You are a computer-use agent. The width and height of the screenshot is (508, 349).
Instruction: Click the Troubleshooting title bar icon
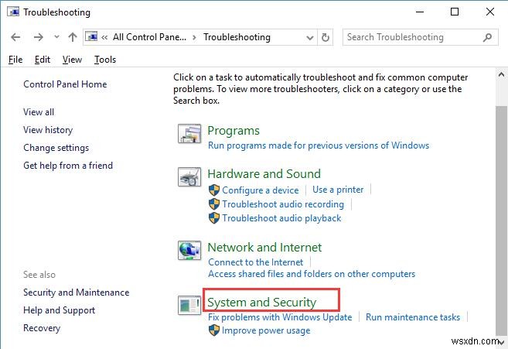[13, 12]
